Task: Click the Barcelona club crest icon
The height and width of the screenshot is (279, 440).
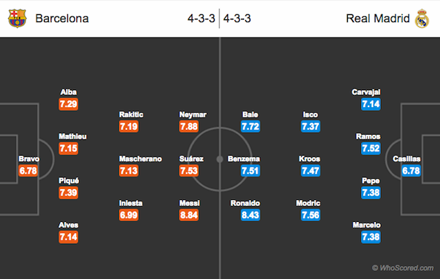Action: click(x=16, y=19)
